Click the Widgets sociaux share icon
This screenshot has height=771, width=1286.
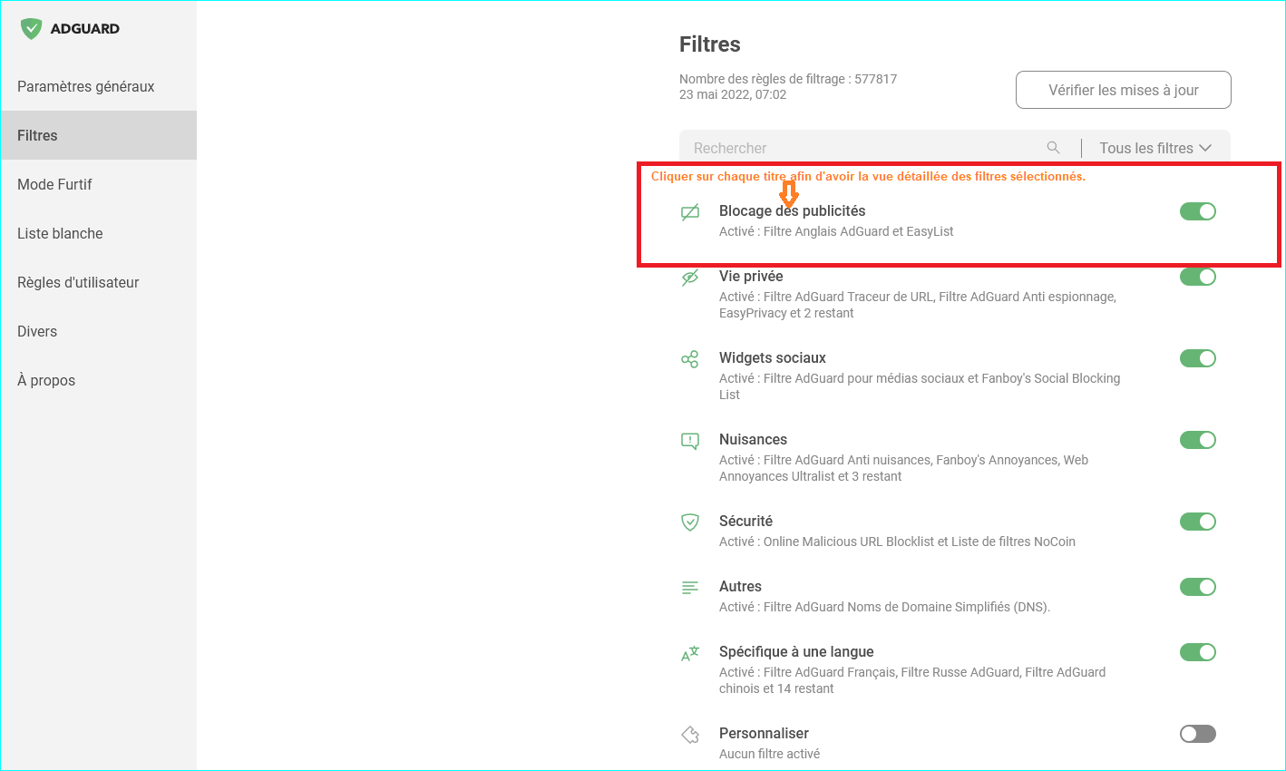pyautogui.click(x=690, y=359)
